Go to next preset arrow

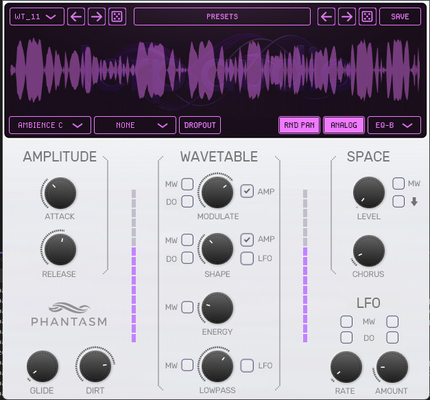click(347, 16)
